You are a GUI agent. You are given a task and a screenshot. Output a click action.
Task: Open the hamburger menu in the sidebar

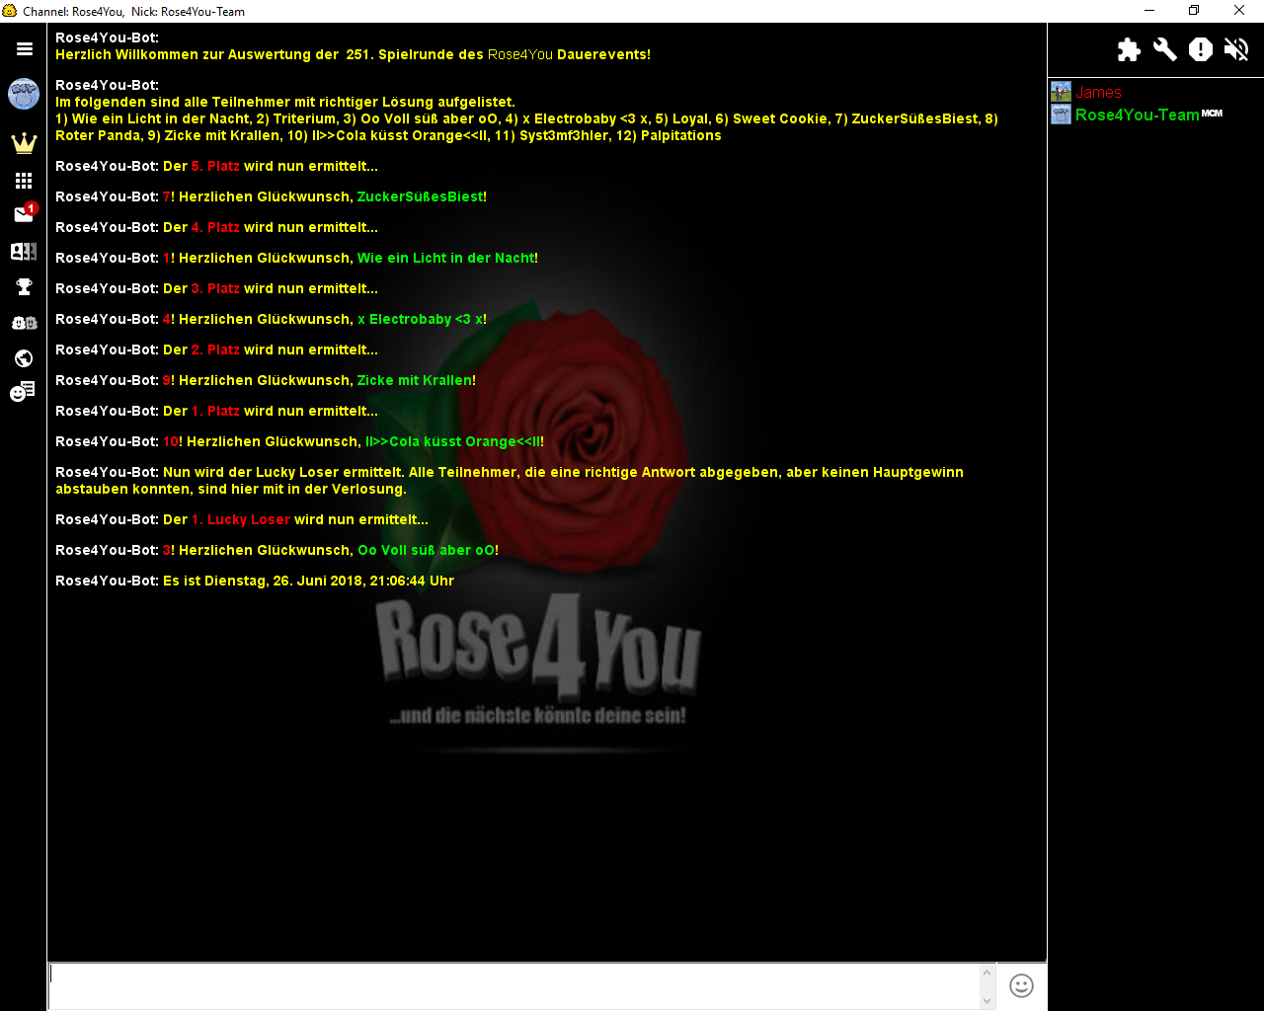click(25, 49)
